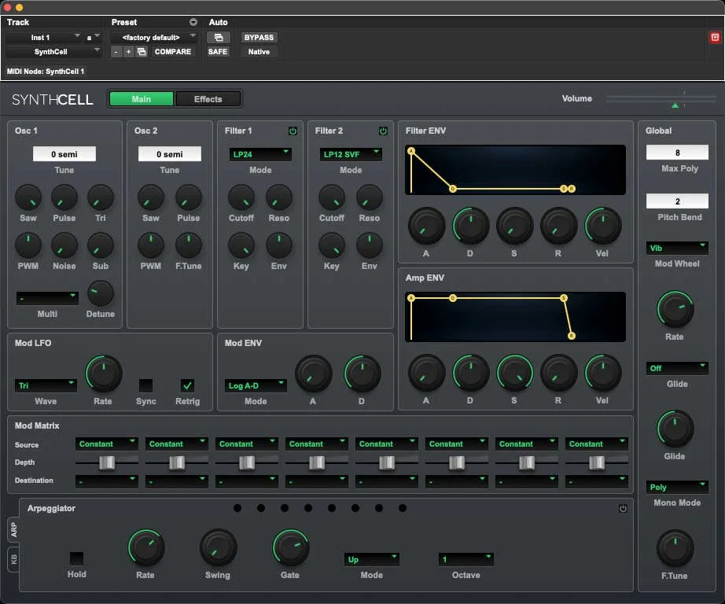Enable Hold in the Arpeggiator section
The image size is (725, 604).
[76, 559]
